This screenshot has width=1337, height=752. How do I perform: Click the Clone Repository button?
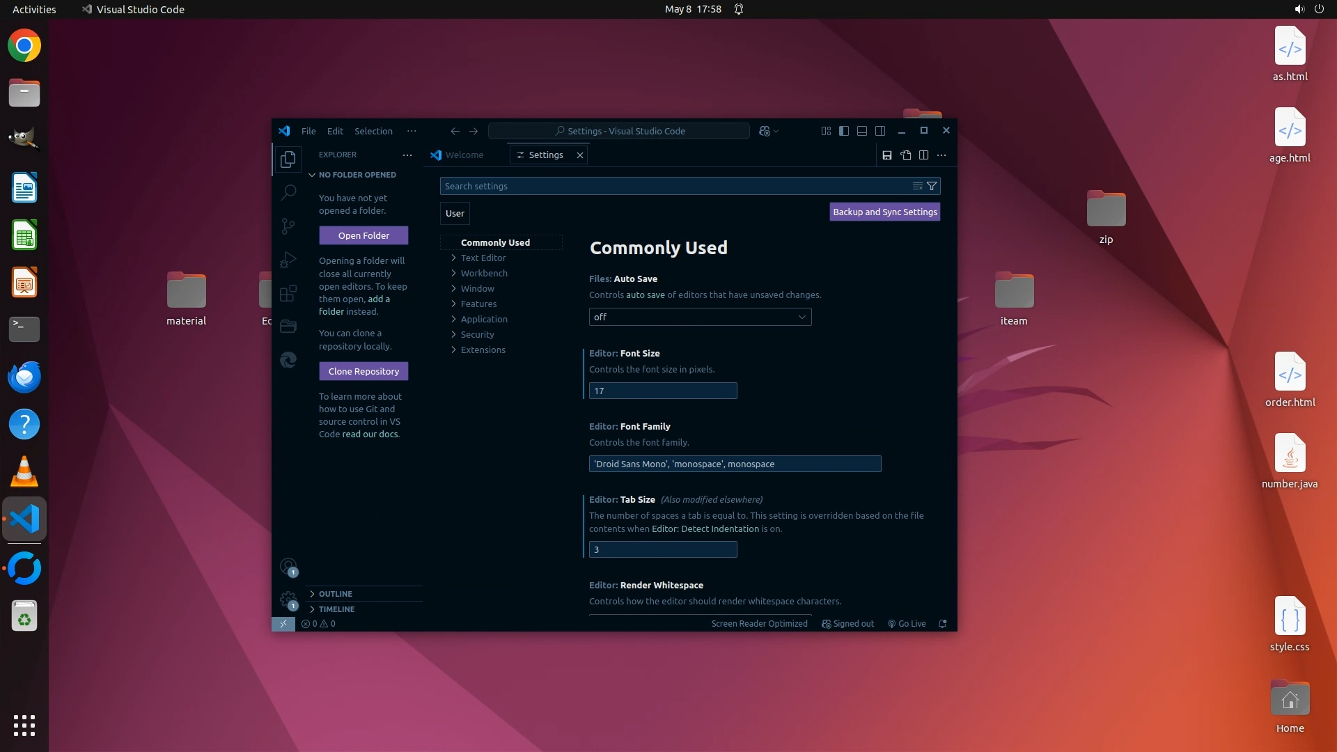click(x=363, y=371)
